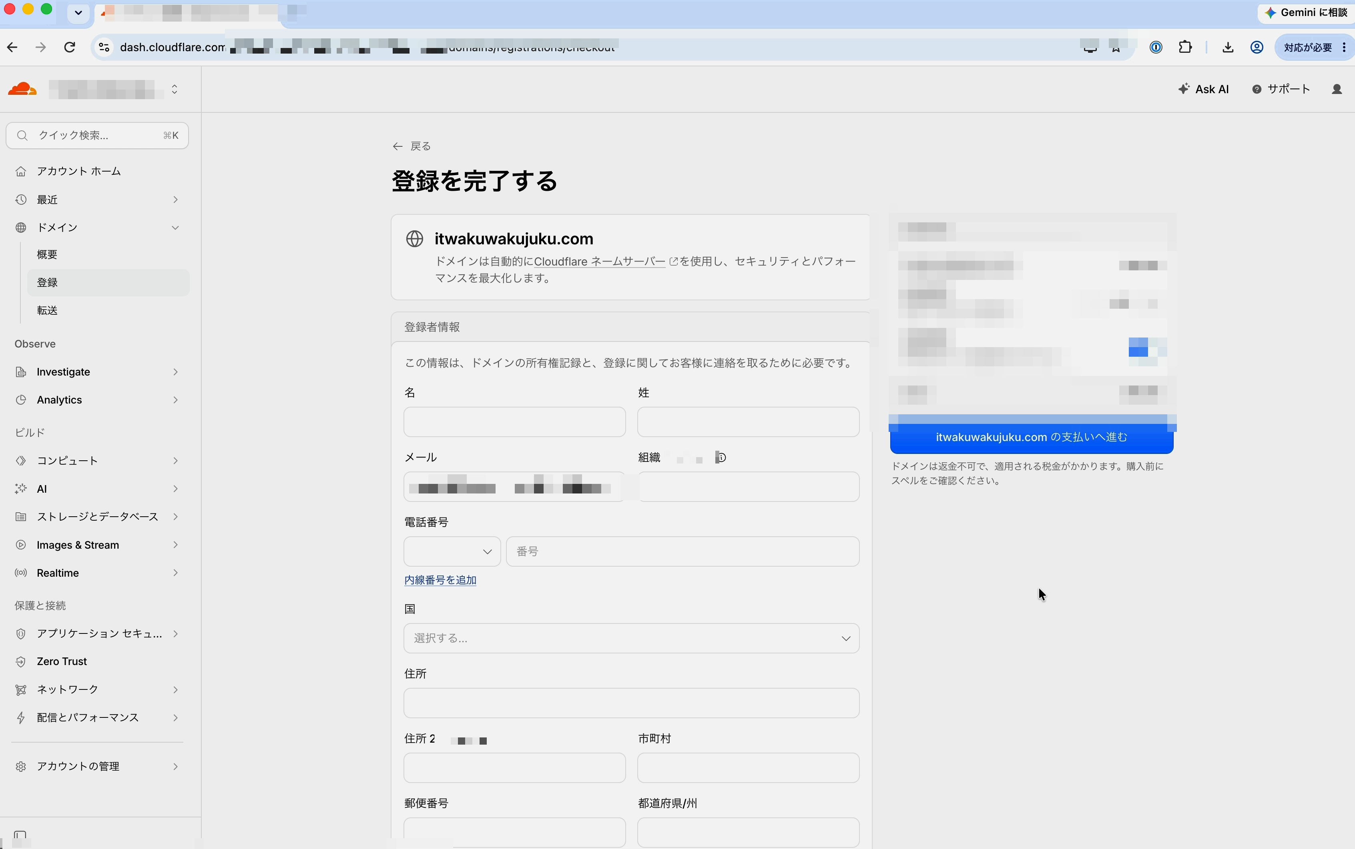The image size is (1355, 849).
Task: Open the 国 選択する dropdown
Action: coord(631,638)
